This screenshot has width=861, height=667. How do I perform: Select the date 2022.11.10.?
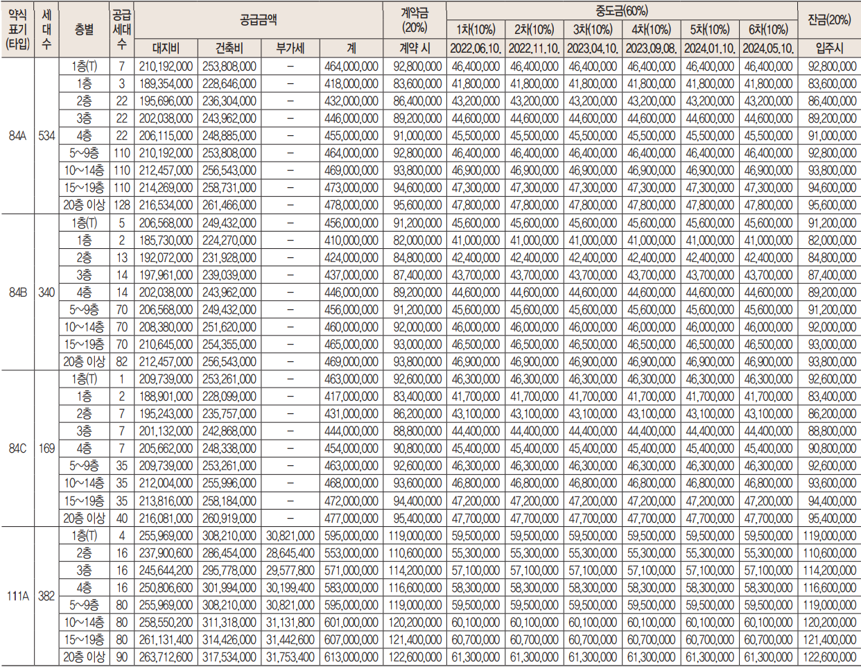[x=534, y=49]
